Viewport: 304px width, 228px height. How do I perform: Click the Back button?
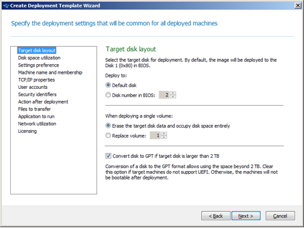click(215, 216)
